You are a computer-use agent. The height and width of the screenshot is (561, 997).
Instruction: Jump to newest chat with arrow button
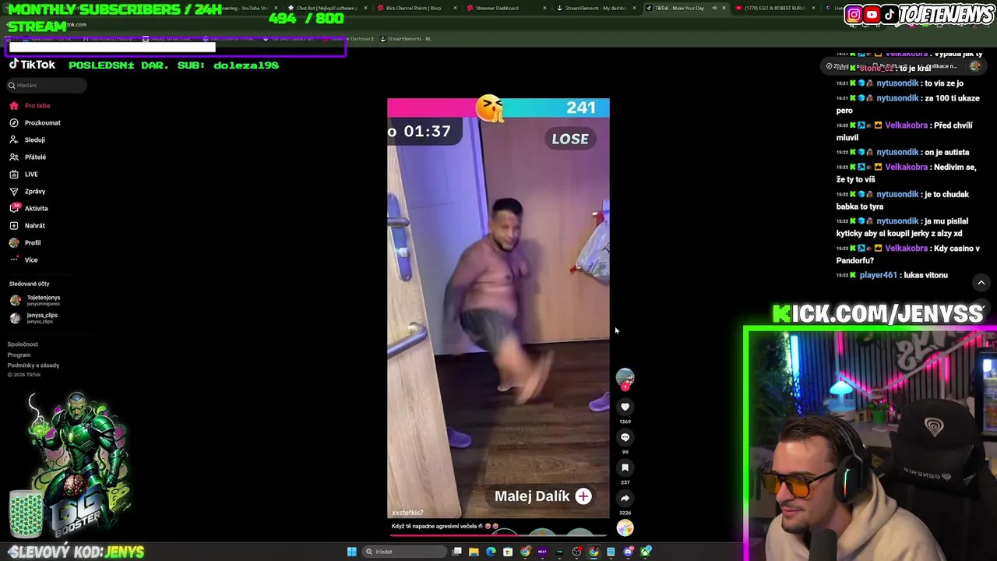tap(981, 283)
